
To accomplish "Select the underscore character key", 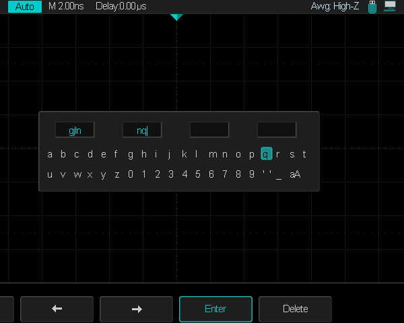I will (x=279, y=174).
